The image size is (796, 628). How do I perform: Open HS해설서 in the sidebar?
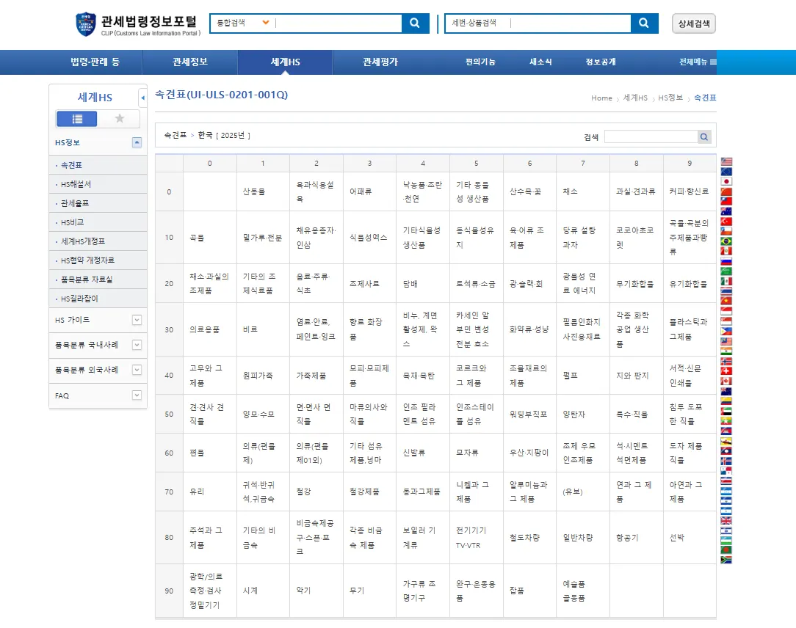coord(76,184)
